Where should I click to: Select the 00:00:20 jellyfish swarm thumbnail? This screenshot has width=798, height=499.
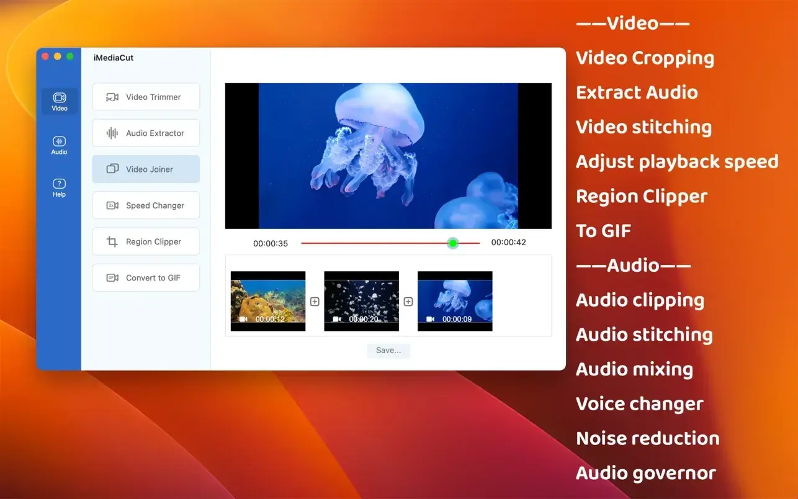pos(361,301)
